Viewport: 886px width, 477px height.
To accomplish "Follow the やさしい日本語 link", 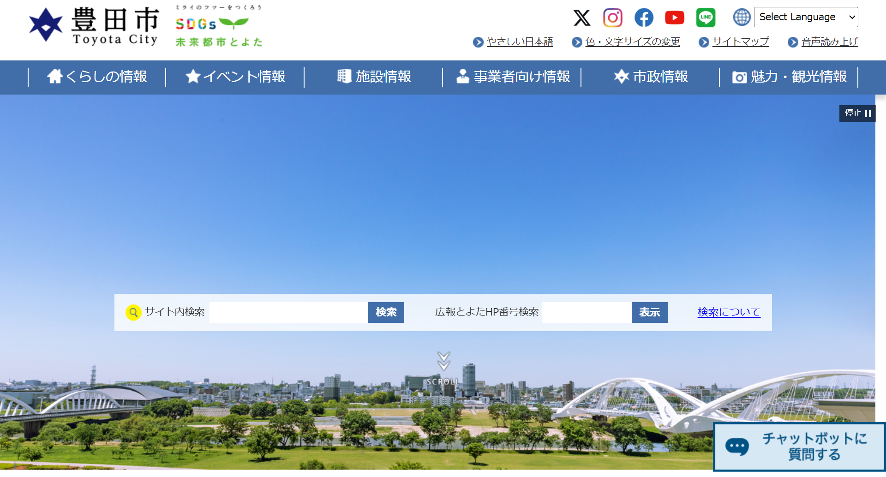I will pyautogui.click(x=520, y=42).
